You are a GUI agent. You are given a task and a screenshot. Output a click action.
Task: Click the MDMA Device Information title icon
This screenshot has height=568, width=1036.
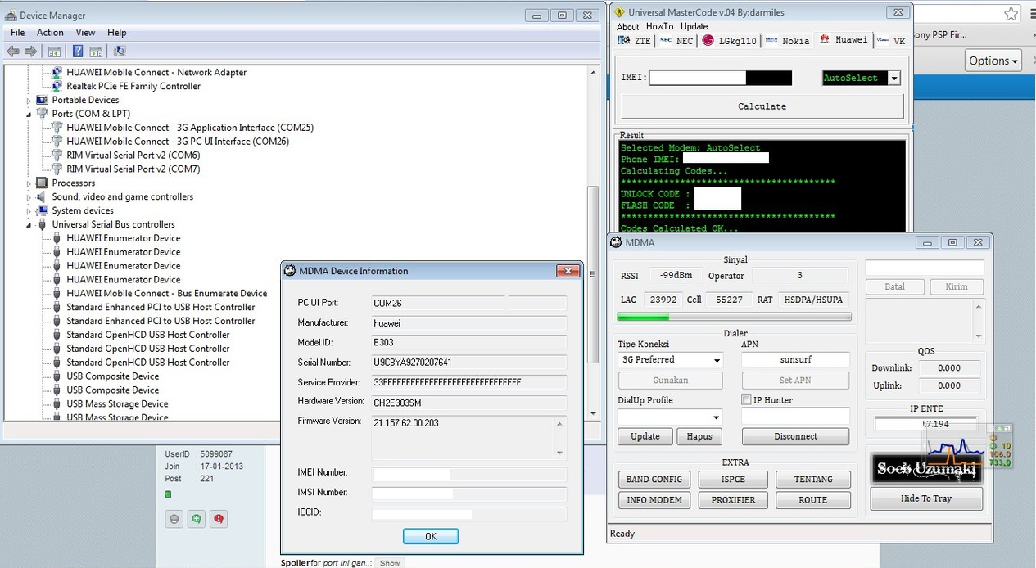pyautogui.click(x=290, y=271)
